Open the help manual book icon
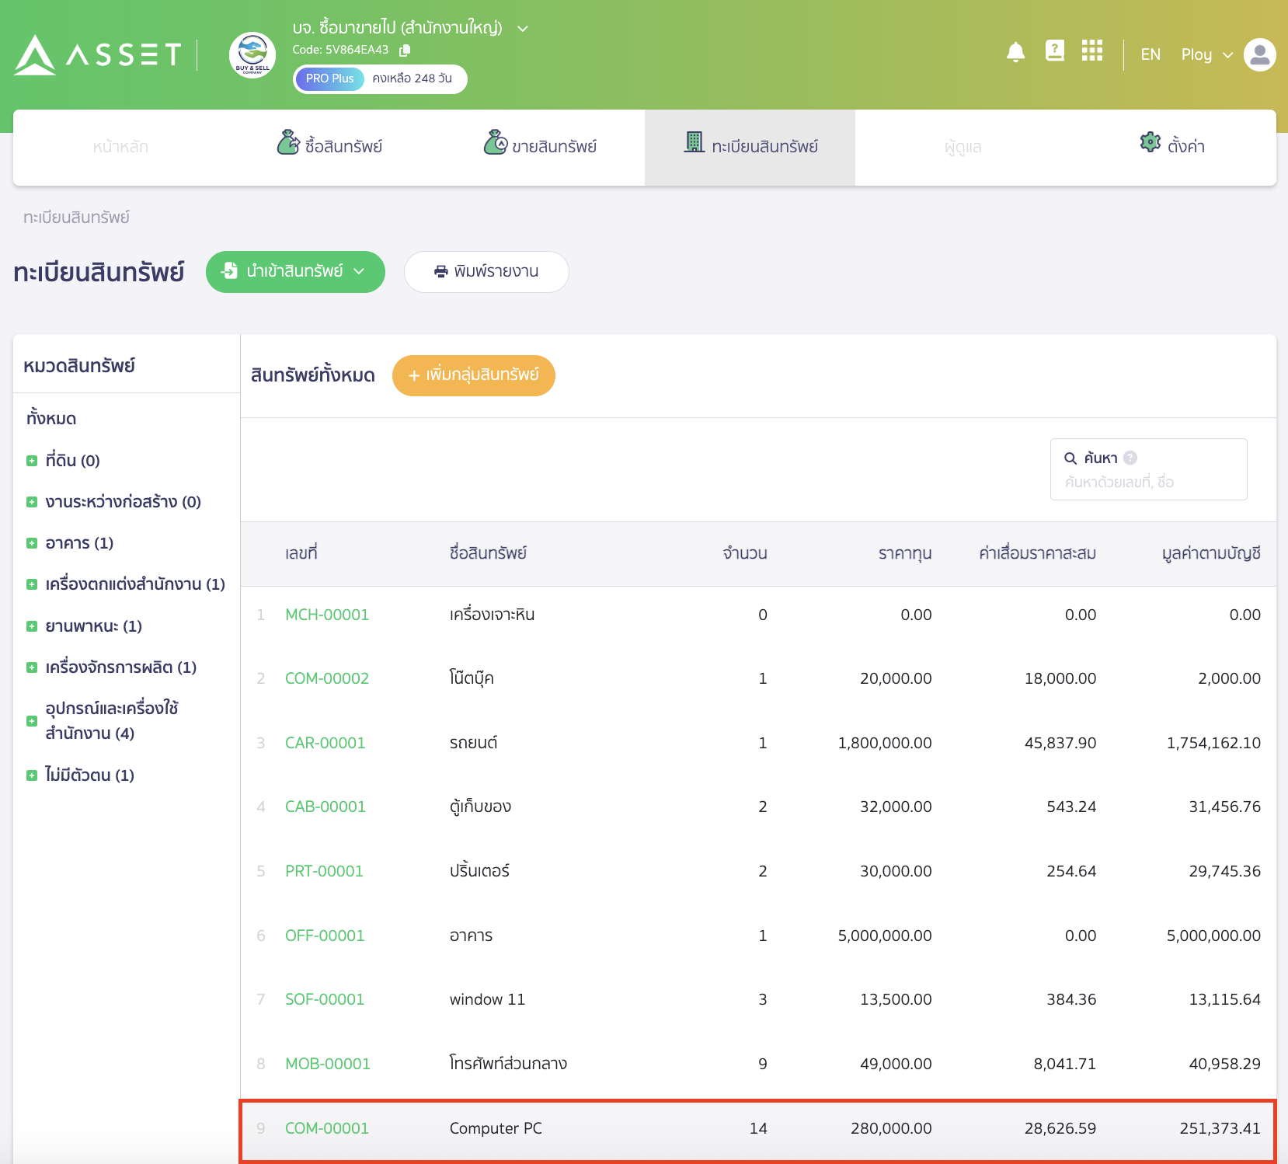The width and height of the screenshot is (1288, 1164). tap(1054, 51)
